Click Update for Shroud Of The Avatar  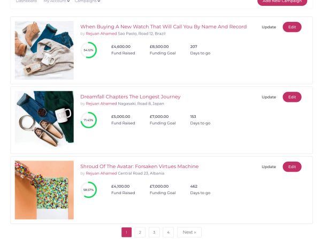pyautogui.click(x=269, y=167)
